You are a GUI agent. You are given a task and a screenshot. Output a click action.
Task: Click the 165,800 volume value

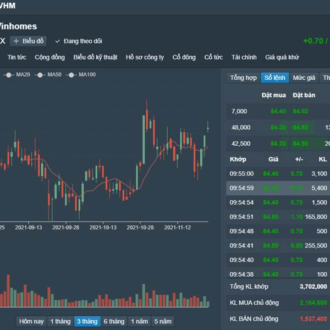point(316,217)
